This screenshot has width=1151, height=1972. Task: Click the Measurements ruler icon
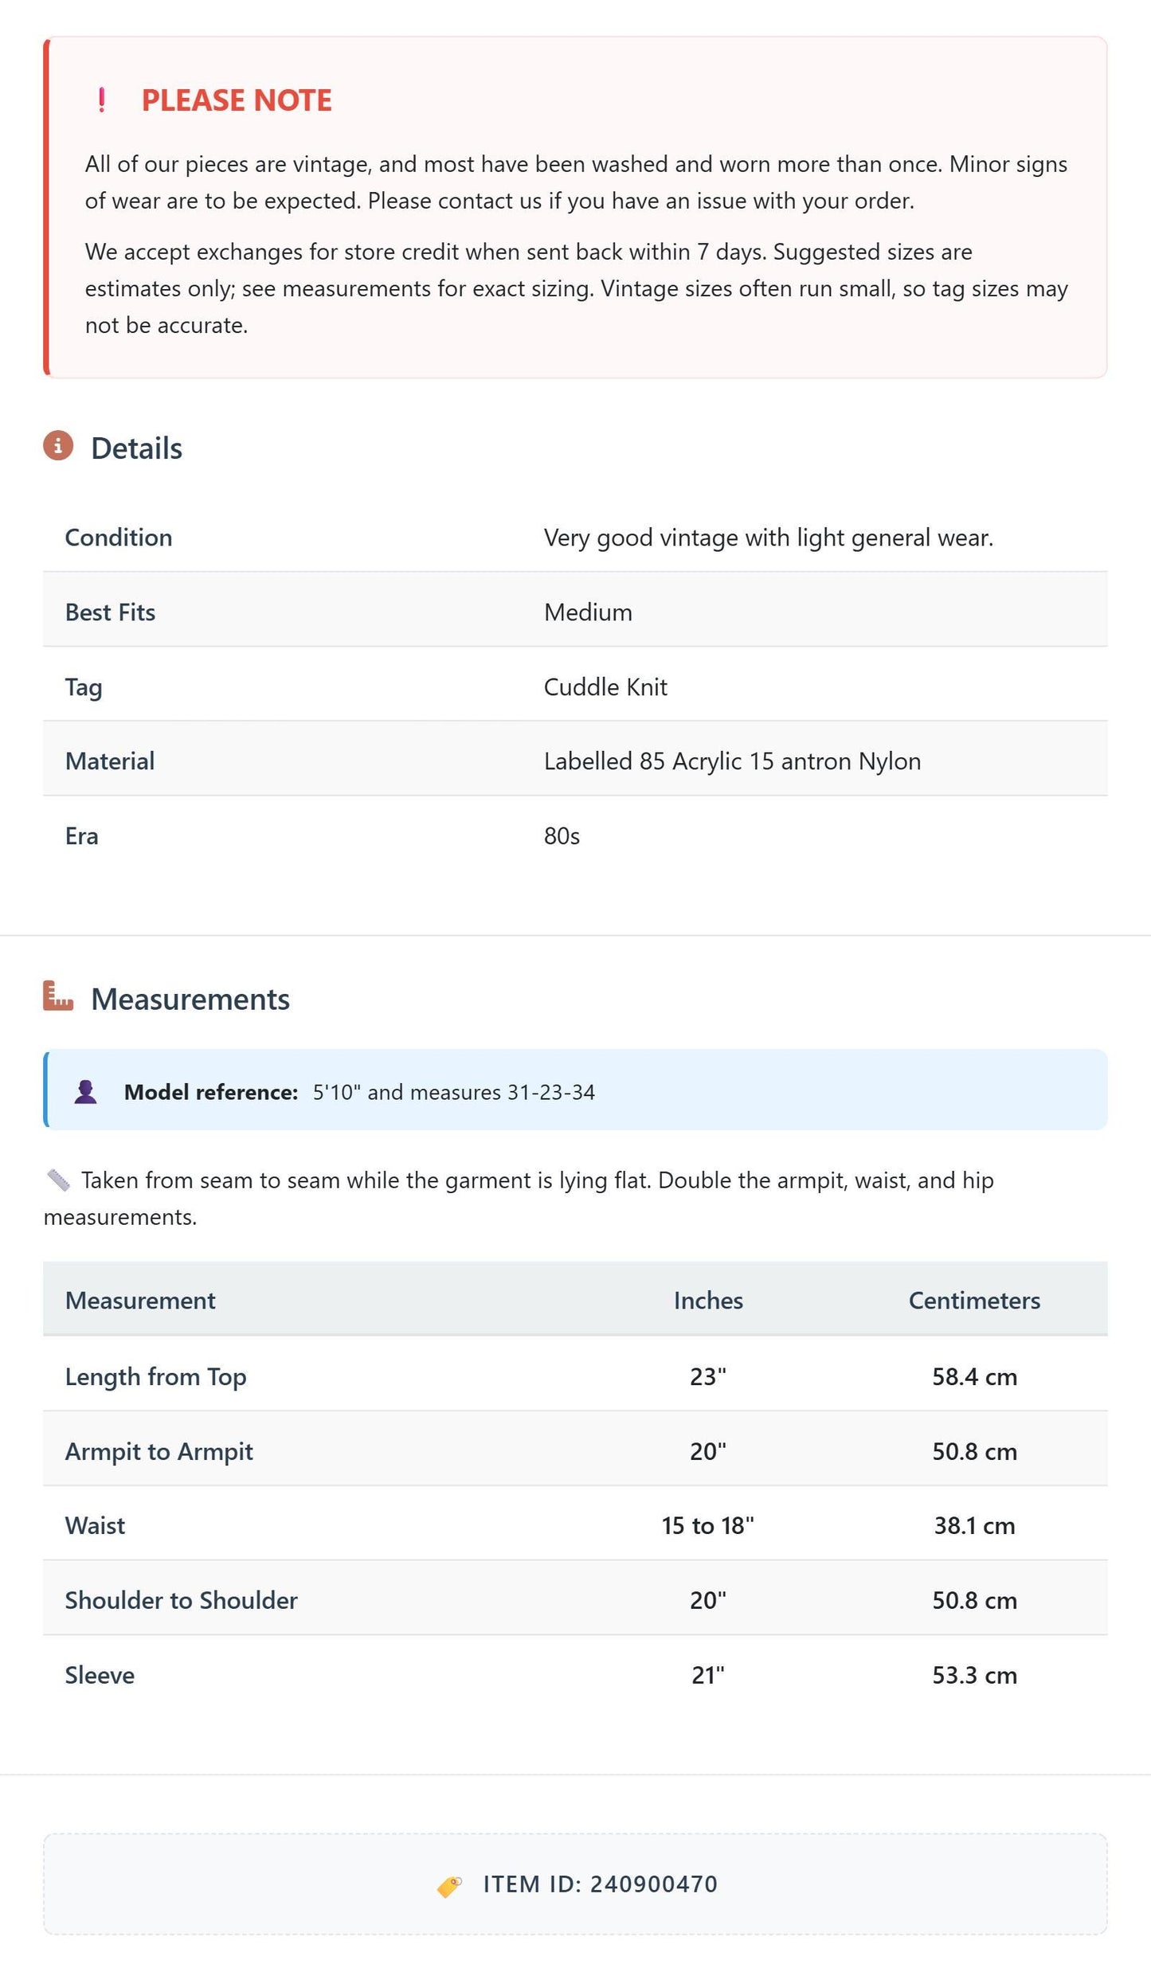[x=58, y=996]
